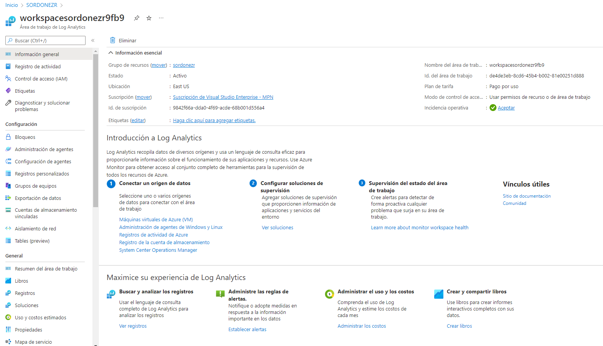Open Suscripción de Visual Studio Enterprise link

pyautogui.click(x=223, y=97)
